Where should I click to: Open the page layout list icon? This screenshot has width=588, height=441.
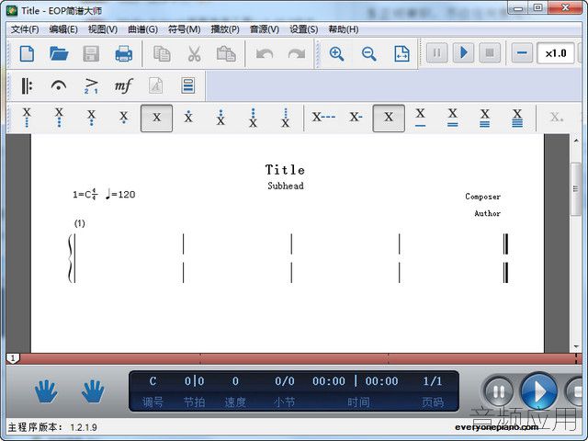pos(187,85)
